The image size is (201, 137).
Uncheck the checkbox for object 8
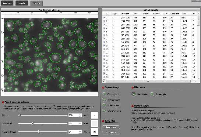tap(104, 42)
